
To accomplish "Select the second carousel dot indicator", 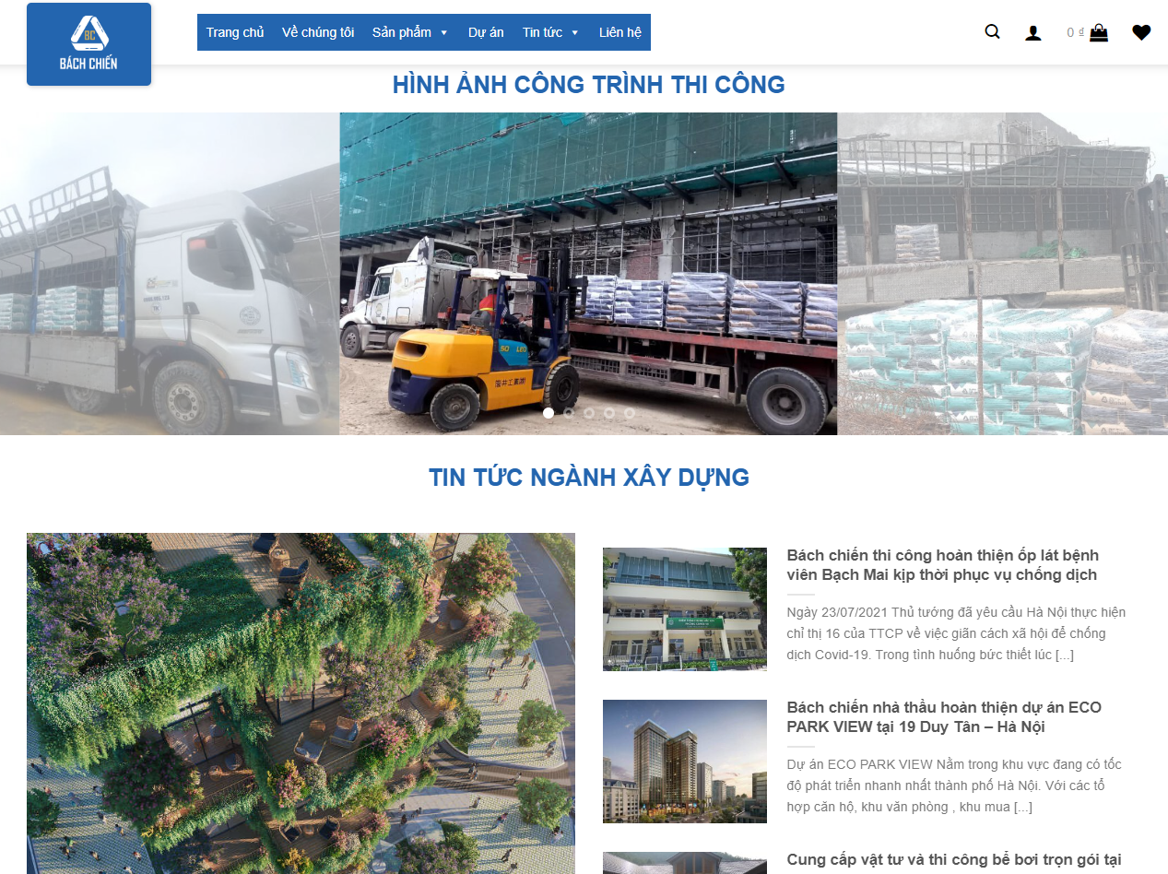I will 569,413.
